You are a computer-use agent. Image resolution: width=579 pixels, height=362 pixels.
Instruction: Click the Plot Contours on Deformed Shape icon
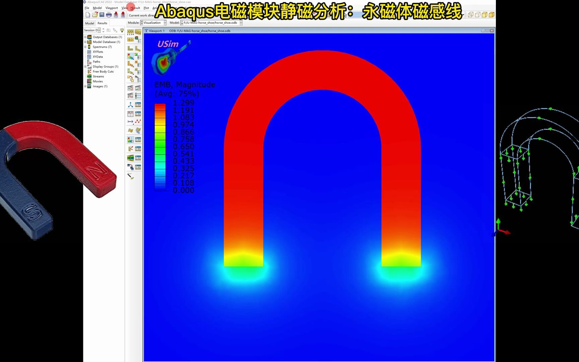(x=130, y=56)
